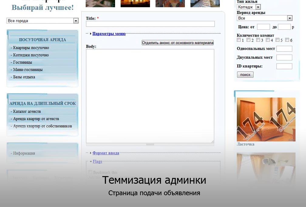Click the 'Цена: от' minimum price field

click(x=263, y=27)
